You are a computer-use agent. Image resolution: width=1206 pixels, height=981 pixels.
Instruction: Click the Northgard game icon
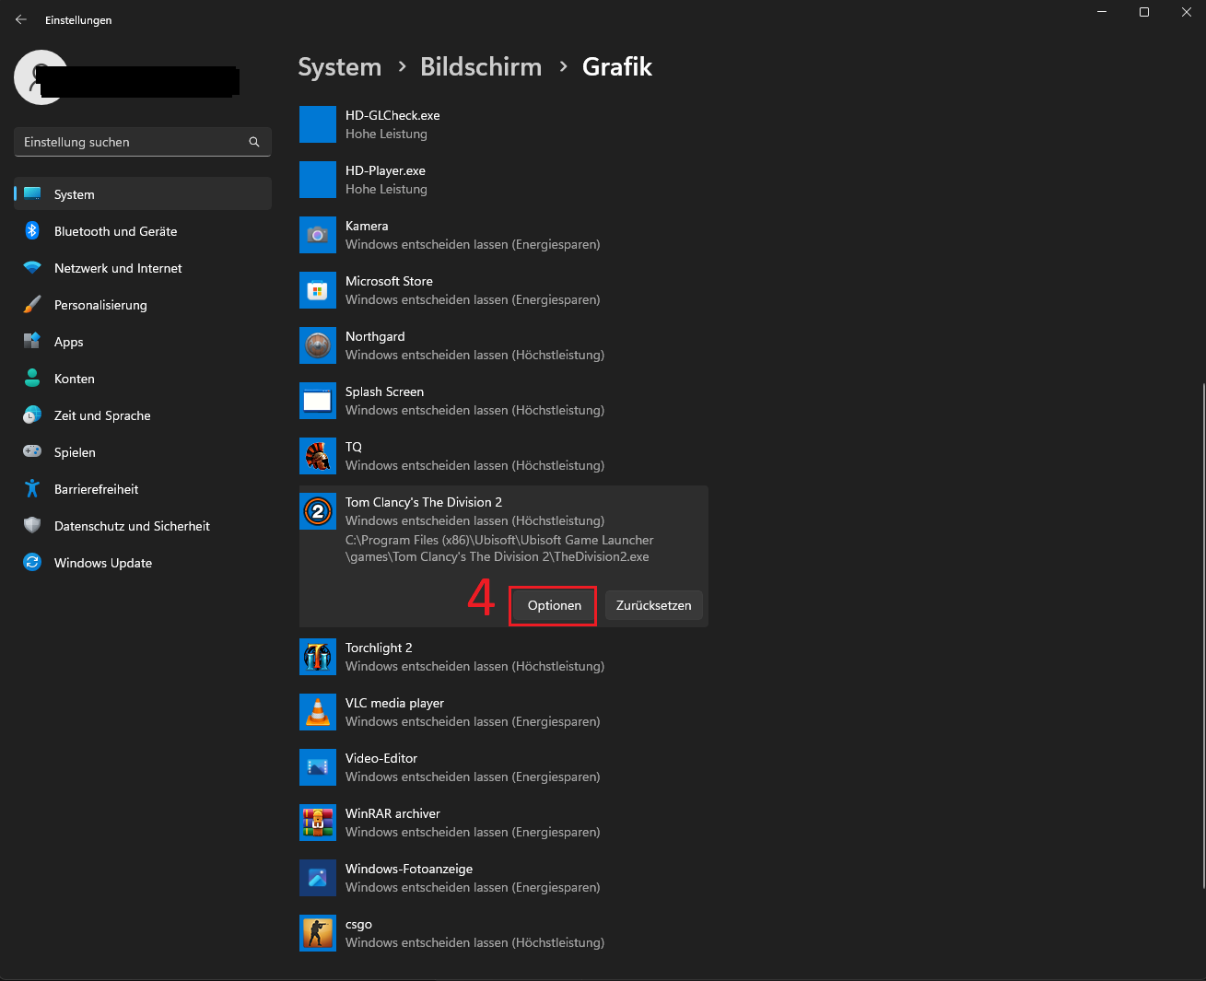point(318,345)
